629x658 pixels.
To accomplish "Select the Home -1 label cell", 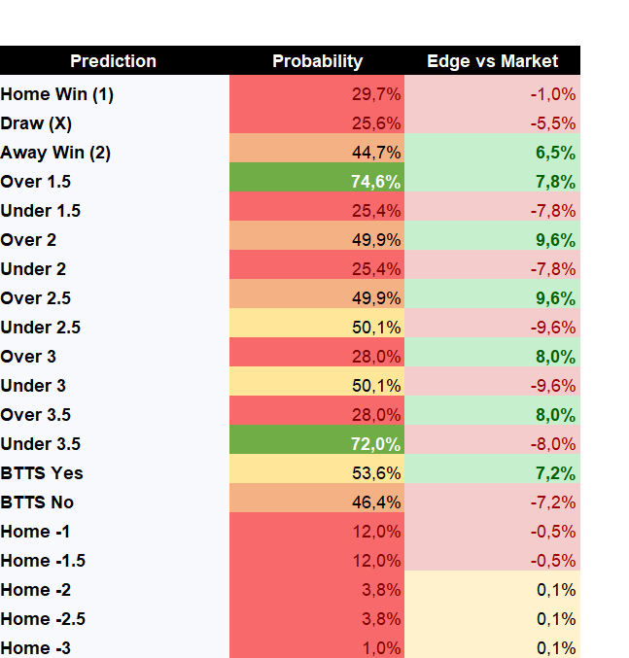I will pos(115,532).
